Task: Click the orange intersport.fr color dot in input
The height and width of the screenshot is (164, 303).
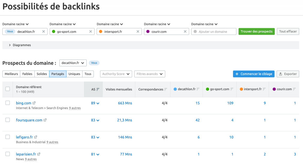Action: [101, 31]
